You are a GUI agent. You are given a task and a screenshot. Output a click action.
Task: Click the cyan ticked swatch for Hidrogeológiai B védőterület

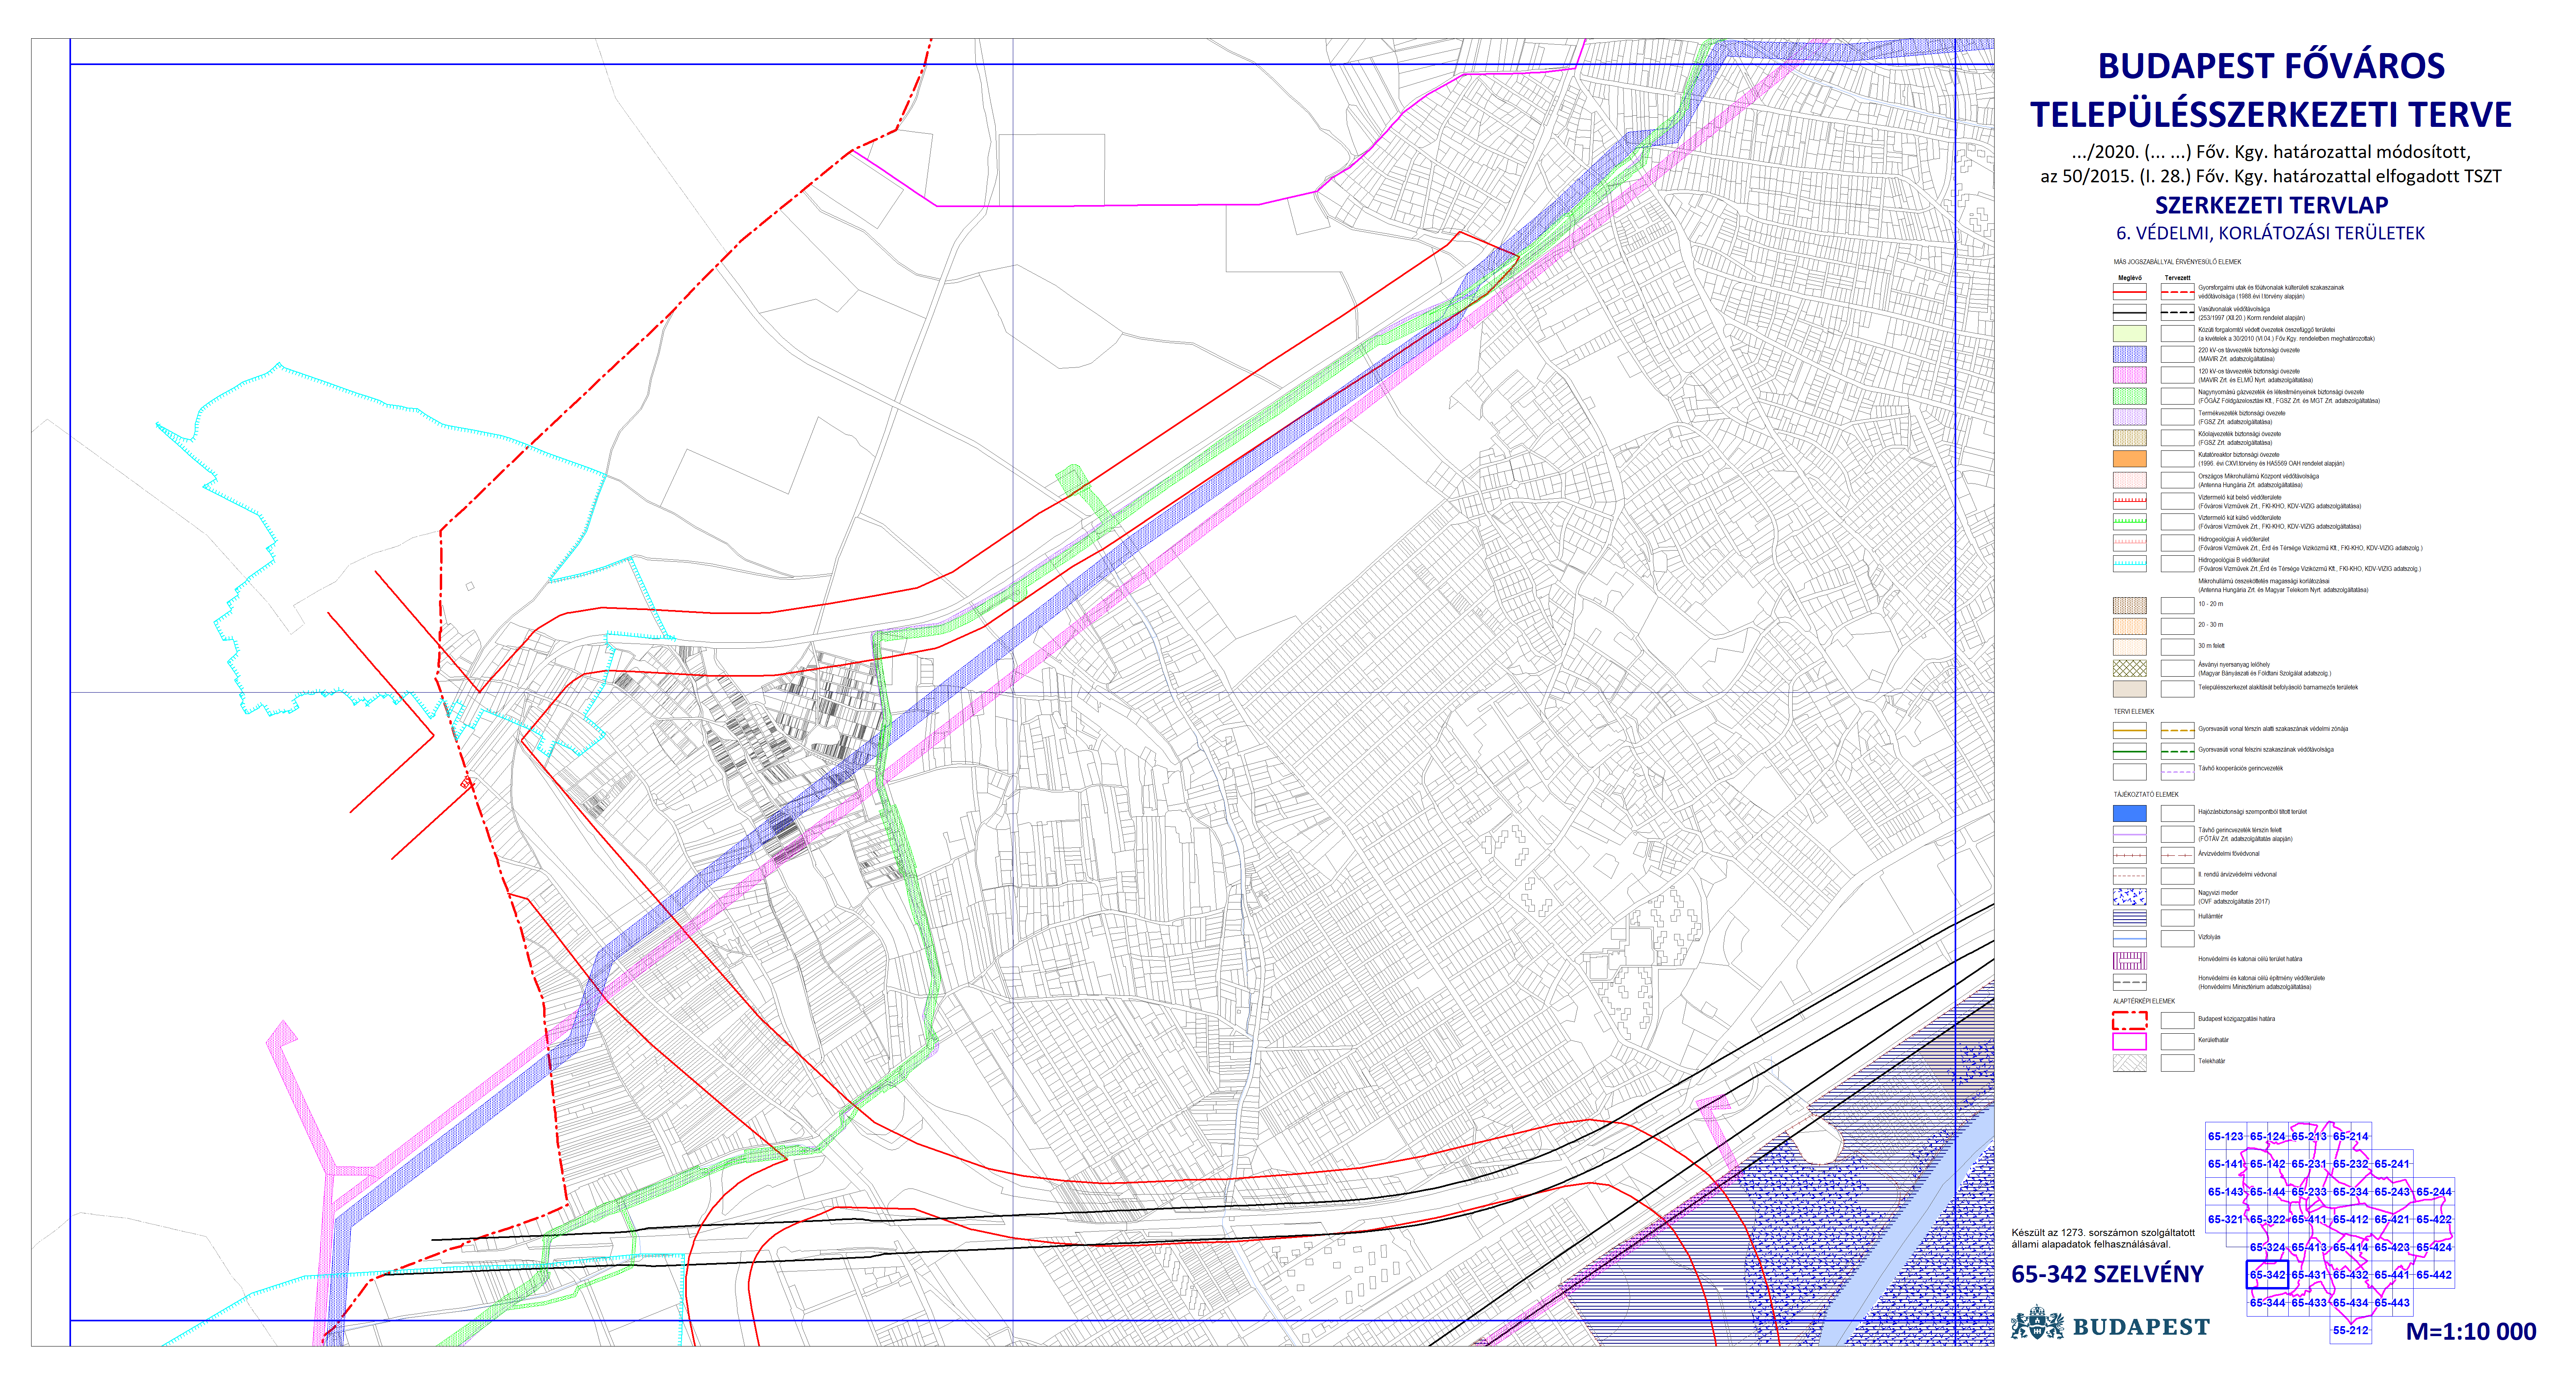tap(2129, 564)
